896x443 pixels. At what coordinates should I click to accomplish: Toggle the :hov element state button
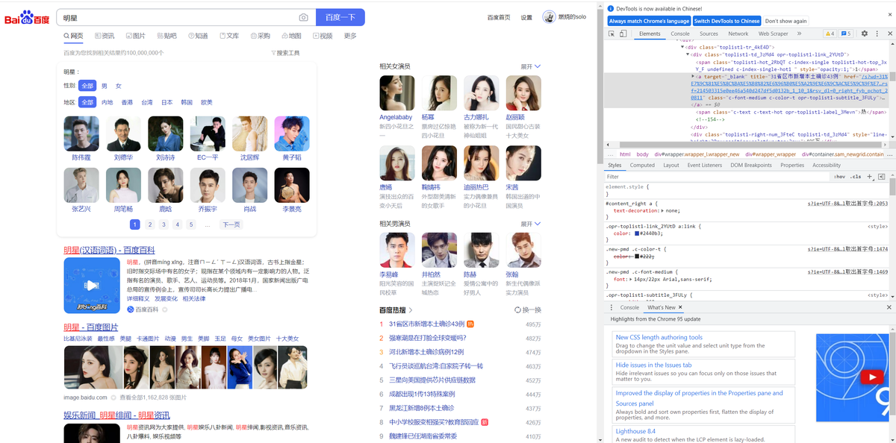click(840, 177)
